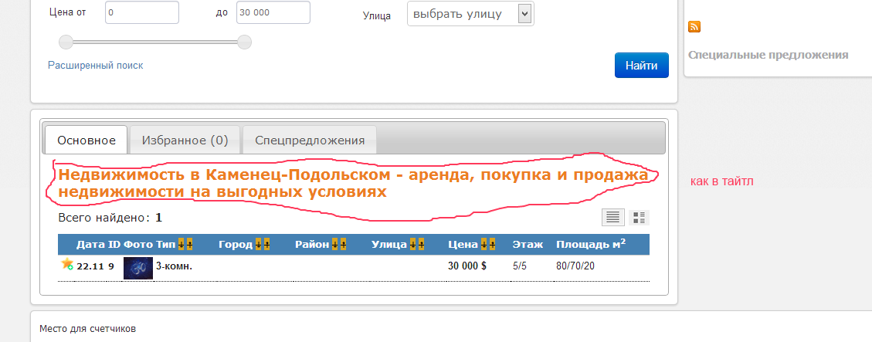The width and height of the screenshot is (872, 342).
Task: Click the orange Недвижимость в Каменец-Подольском heading
Action: [352, 184]
